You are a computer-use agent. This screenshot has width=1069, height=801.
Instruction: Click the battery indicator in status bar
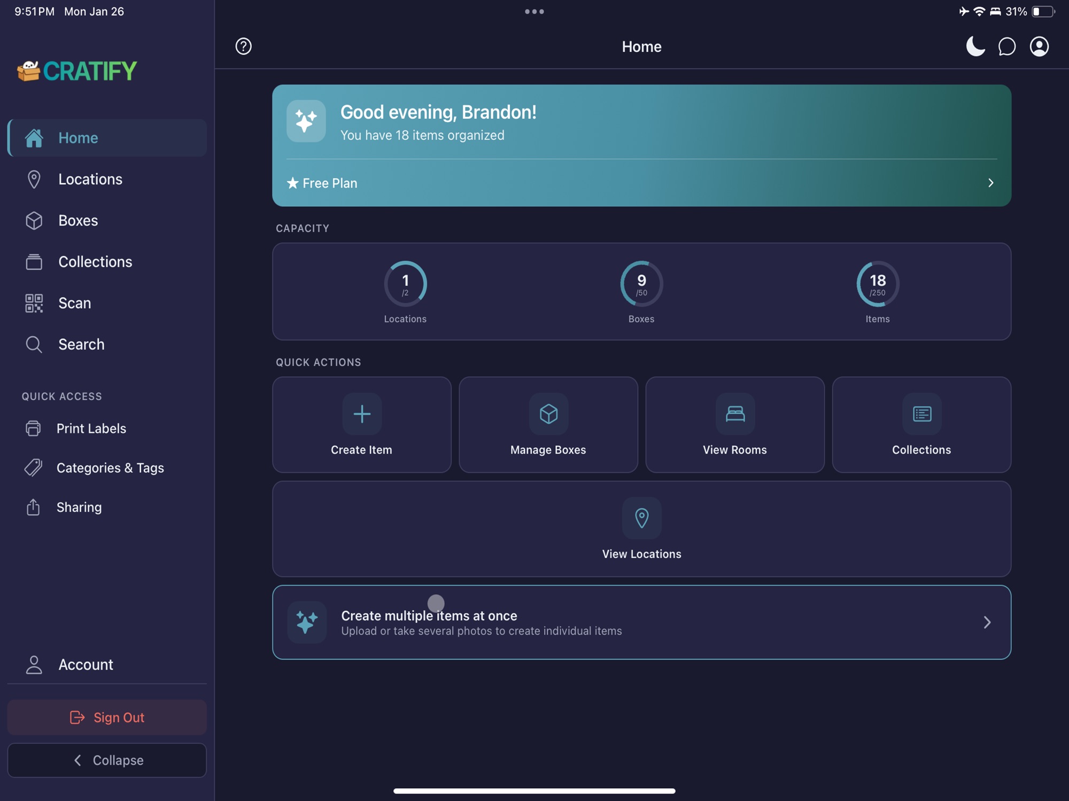point(1043,11)
